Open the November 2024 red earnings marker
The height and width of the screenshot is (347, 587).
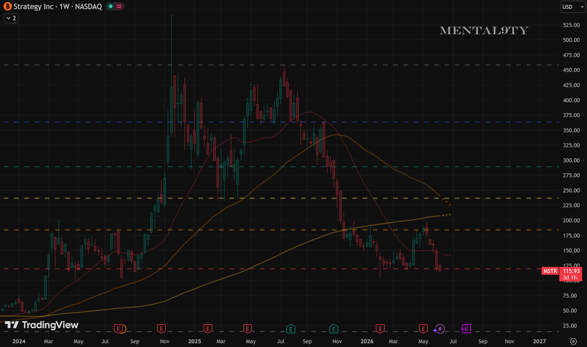(161, 328)
